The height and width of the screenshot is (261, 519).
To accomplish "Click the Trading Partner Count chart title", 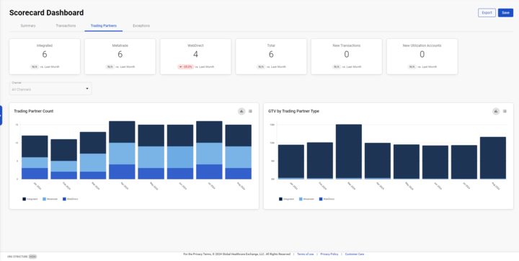I will (x=34, y=111).
